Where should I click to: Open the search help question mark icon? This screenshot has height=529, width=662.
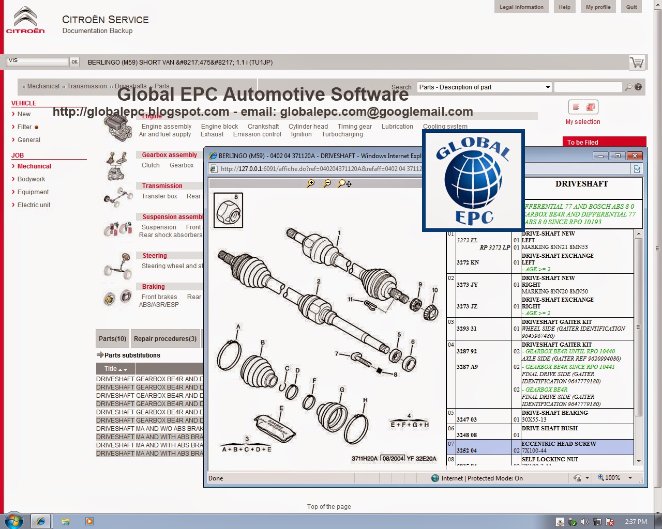(x=638, y=87)
